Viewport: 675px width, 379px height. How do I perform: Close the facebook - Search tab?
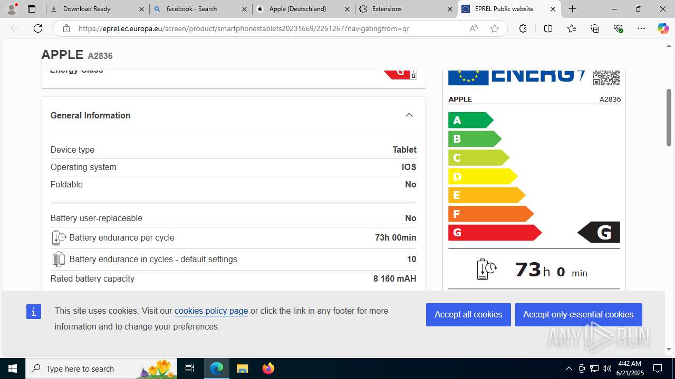point(244,9)
